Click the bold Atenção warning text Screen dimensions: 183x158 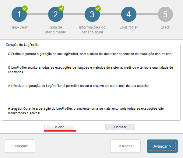pos(86,111)
